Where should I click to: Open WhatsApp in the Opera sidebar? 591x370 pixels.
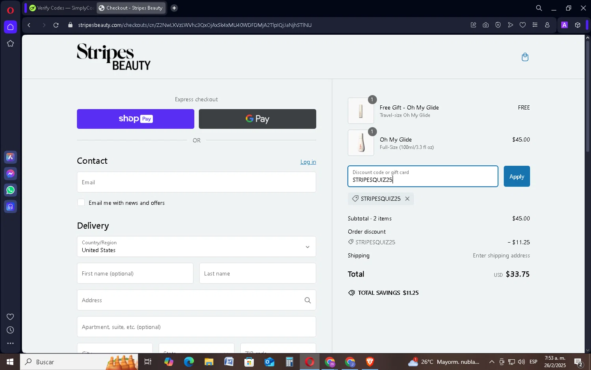click(x=11, y=190)
